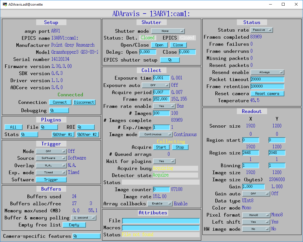This screenshot has height=242, width=303.
Task: Click the Image counter input field
Action: coord(161,189)
